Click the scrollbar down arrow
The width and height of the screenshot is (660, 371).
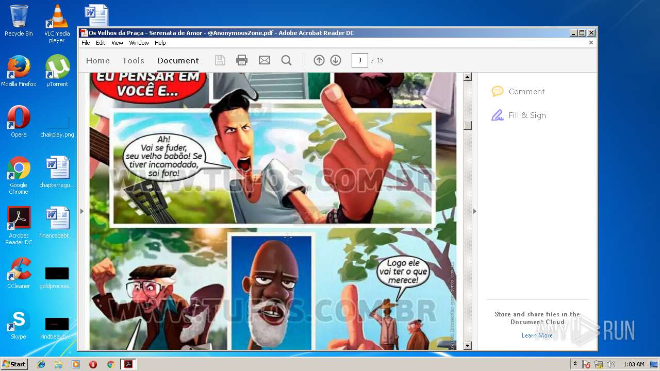pos(468,346)
